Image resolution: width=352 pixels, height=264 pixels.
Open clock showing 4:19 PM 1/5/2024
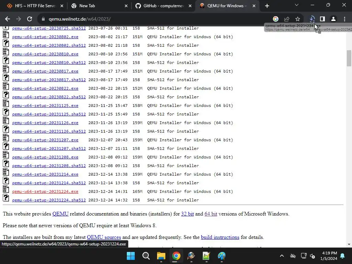coord(329,256)
